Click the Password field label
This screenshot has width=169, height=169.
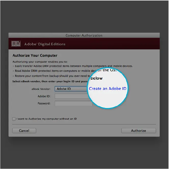[x=44, y=103]
